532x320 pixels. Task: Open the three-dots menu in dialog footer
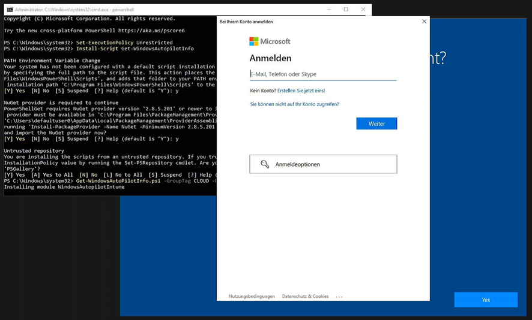(339, 297)
